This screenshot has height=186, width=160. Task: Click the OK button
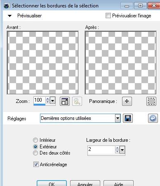click(x=52, y=184)
